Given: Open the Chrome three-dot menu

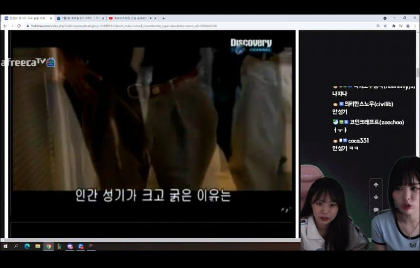Looking at the screenshot, I should coord(415,26).
